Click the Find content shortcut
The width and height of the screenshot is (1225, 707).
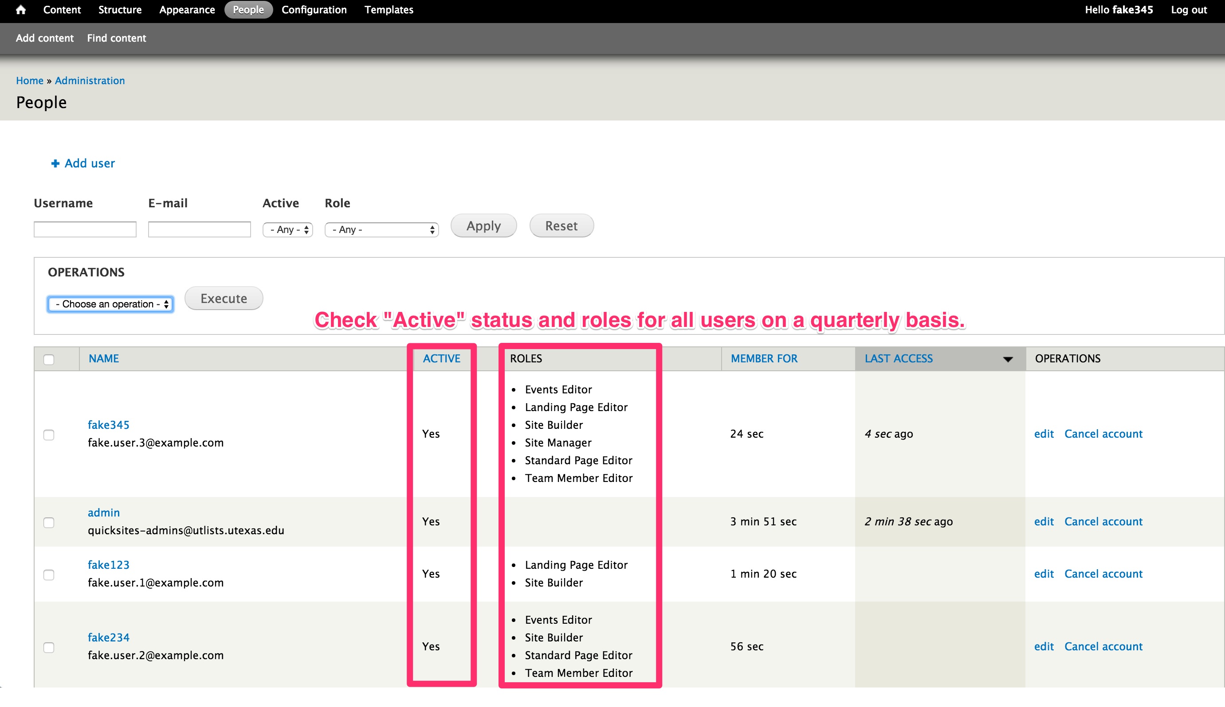tap(117, 38)
